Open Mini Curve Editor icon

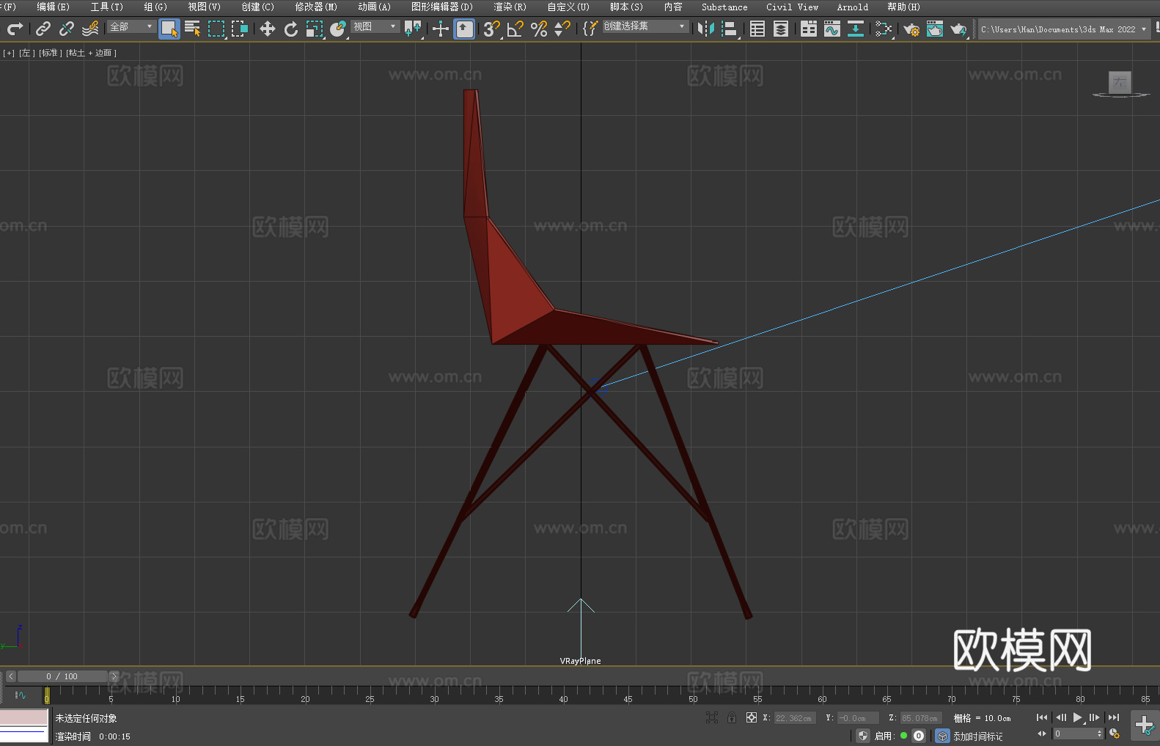pos(21,695)
